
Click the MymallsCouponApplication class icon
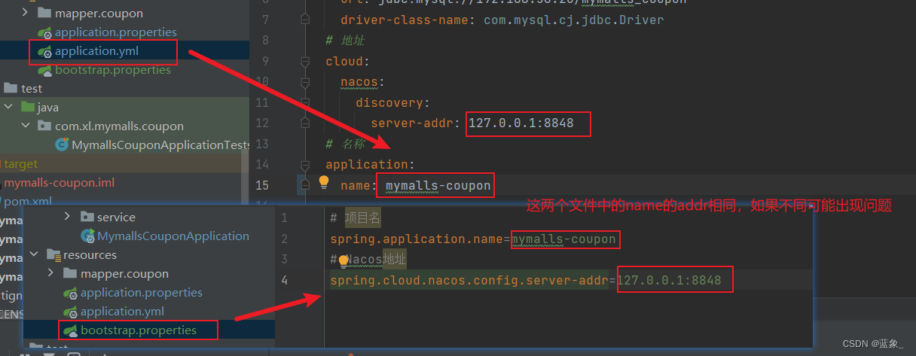coord(87,236)
